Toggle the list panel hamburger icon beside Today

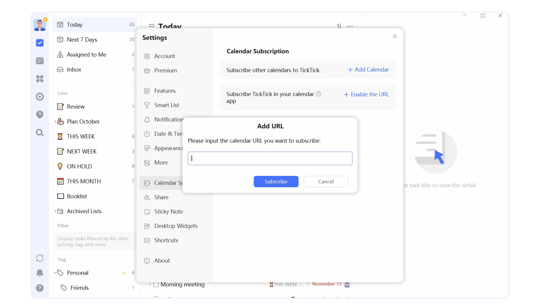click(151, 26)
